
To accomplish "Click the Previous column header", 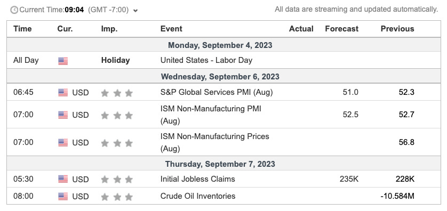I will coord(397,29).
